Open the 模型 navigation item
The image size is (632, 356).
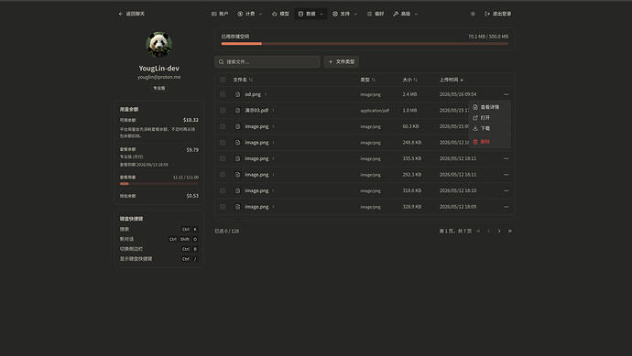pos(280,14)
